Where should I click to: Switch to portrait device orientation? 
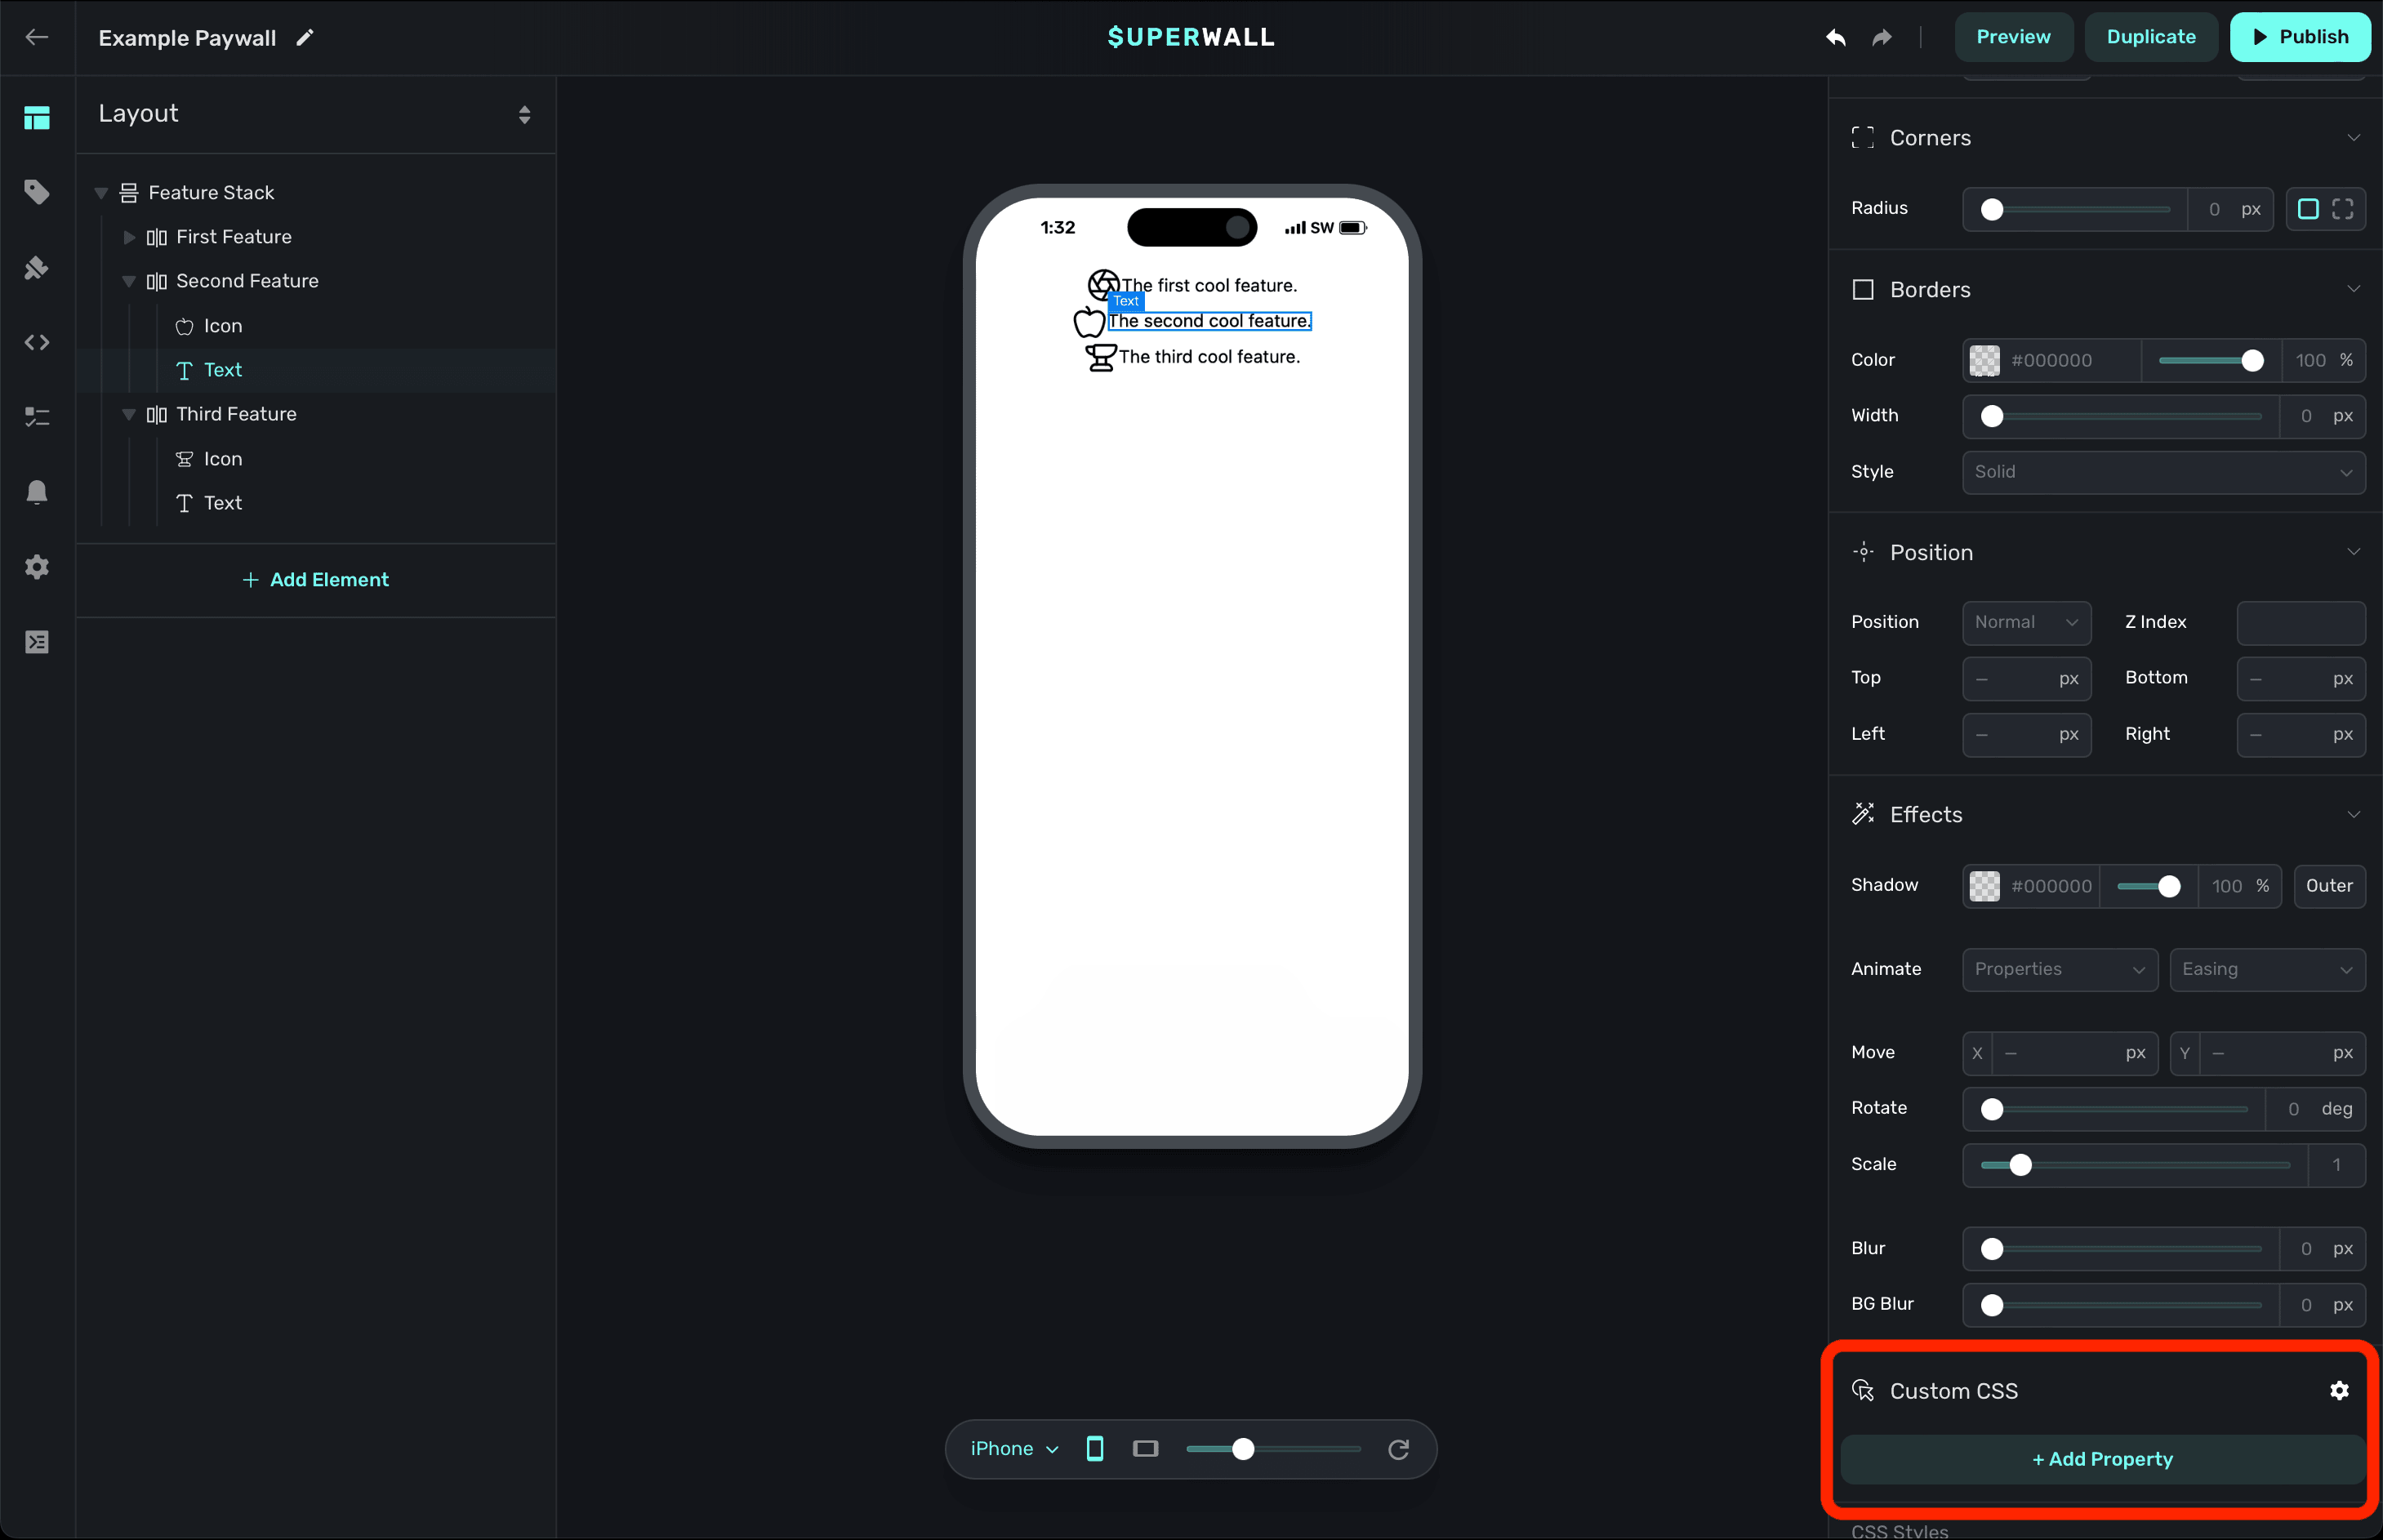click(x=1095, y=1449)
